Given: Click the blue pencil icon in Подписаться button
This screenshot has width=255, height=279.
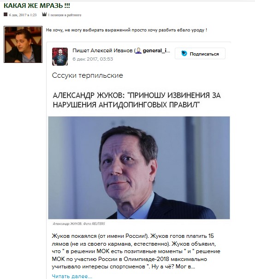Looking at the screenshot, I should tap(184, 53).
